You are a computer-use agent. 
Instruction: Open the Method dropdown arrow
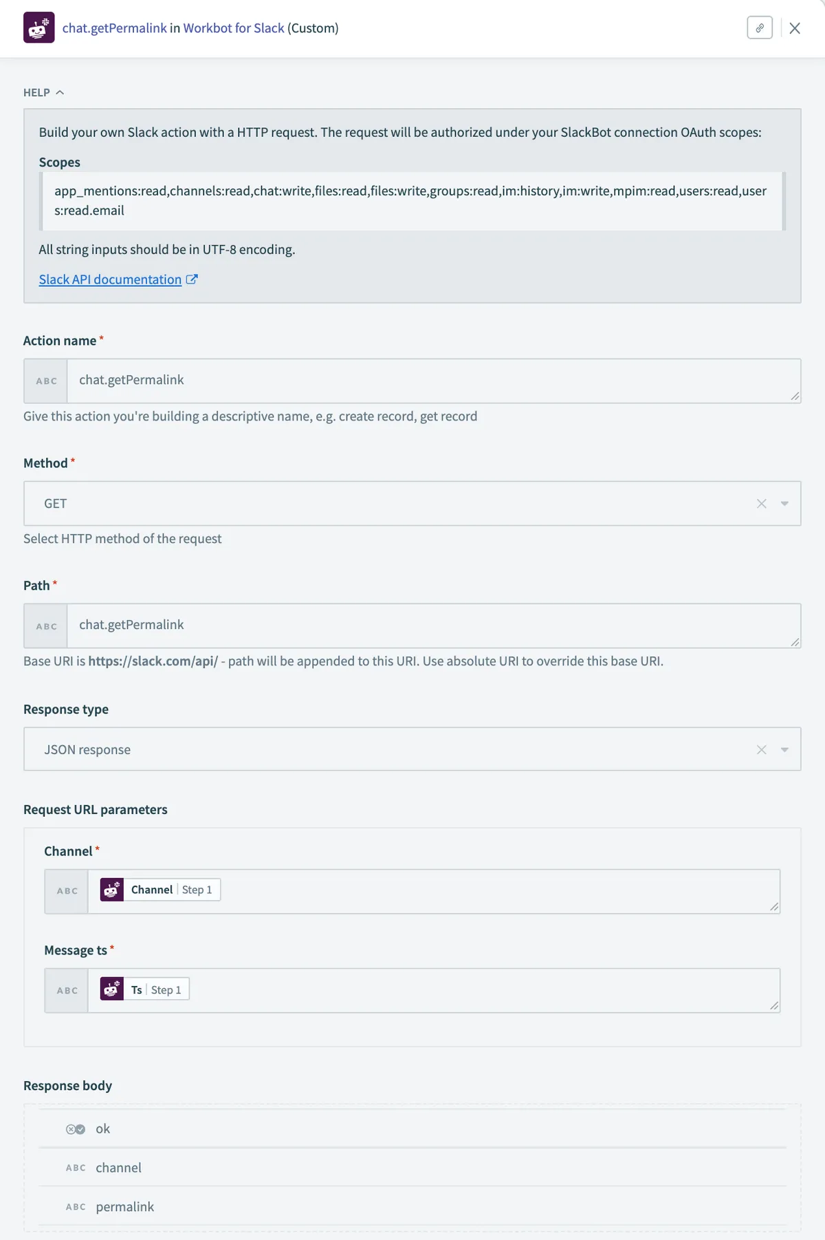pos(784,504)
